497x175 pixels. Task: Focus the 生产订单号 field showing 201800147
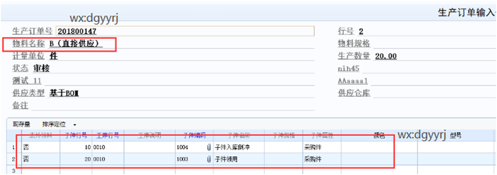click(x=185, y=31)
